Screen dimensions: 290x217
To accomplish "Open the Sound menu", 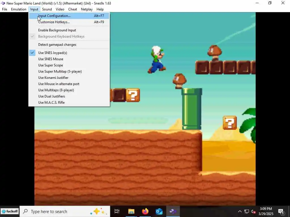I will click(x=47, y=9).
